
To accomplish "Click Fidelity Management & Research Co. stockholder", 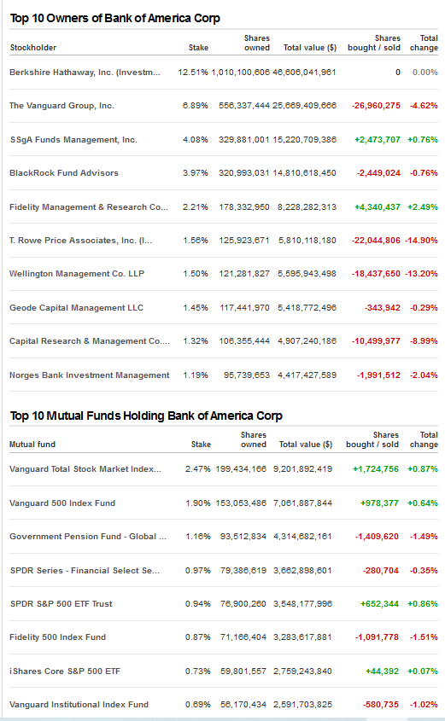I will coord(88,207).
